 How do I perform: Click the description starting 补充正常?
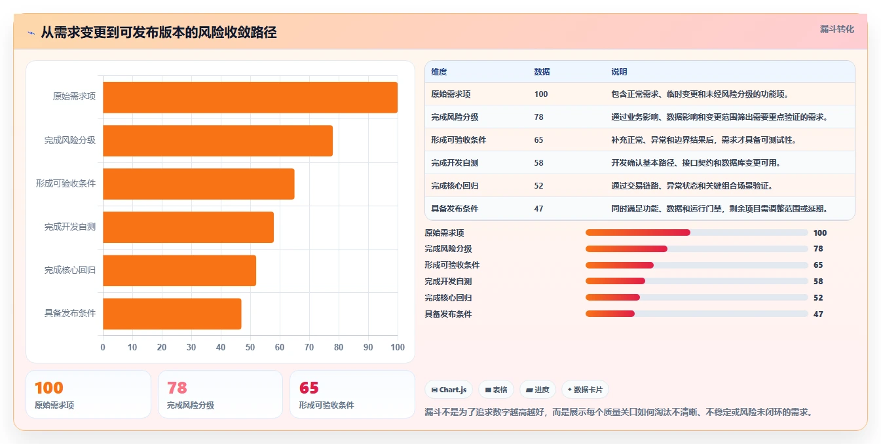pyautogui.click(x=703, y=140)
